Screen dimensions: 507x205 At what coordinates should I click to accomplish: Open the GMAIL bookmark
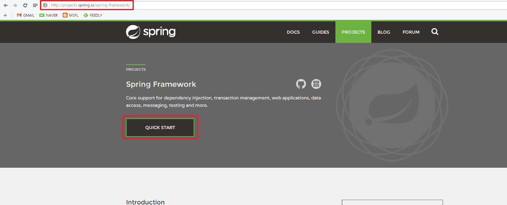click(26, 15)
